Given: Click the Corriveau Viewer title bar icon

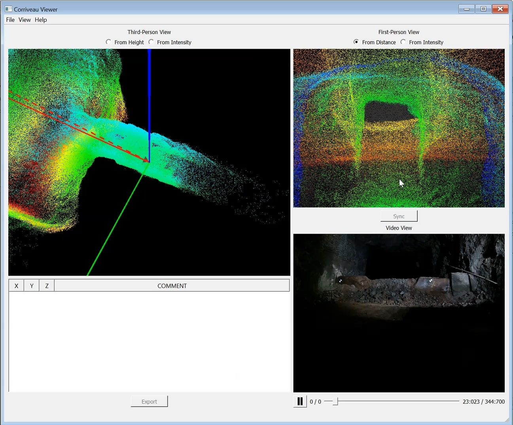Looking at the screenshot, I should click(8, 9).
